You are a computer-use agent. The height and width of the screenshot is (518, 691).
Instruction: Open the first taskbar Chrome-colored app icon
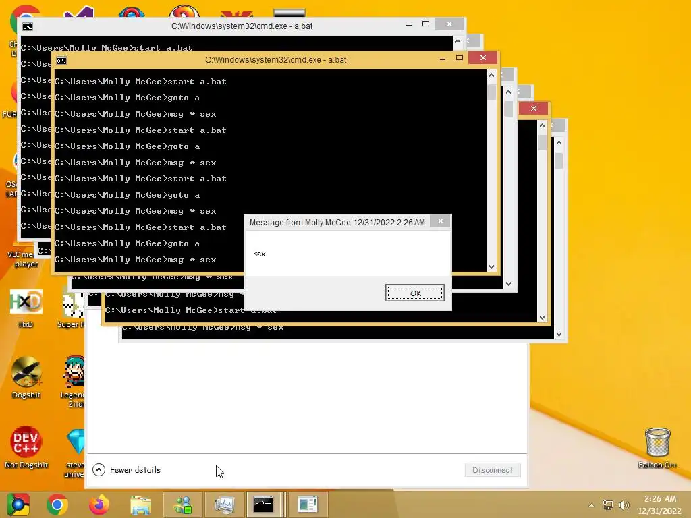(17, 505)
